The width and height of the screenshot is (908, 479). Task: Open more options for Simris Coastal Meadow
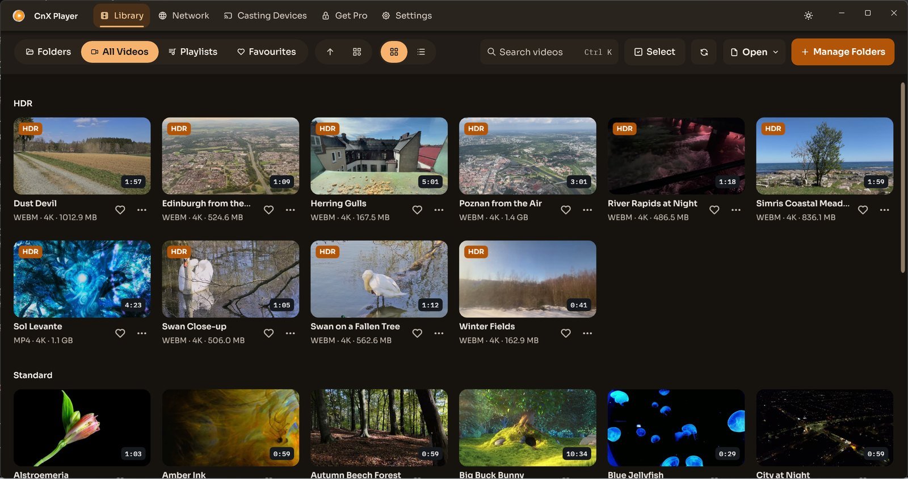click(885, 210)
